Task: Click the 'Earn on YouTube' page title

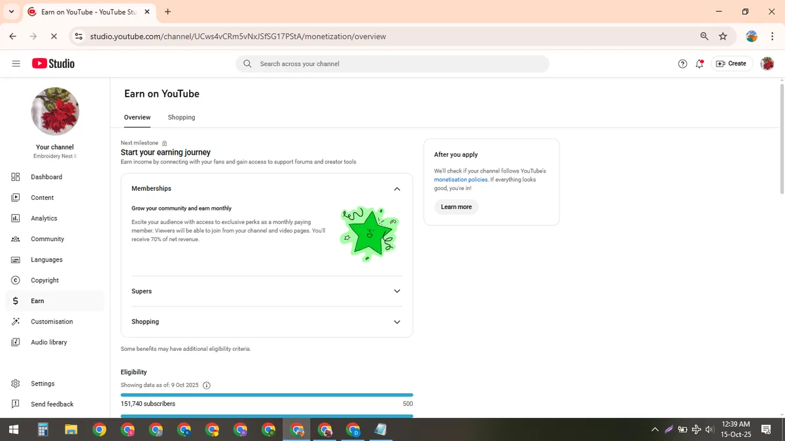Action: (x=162, y=93)
